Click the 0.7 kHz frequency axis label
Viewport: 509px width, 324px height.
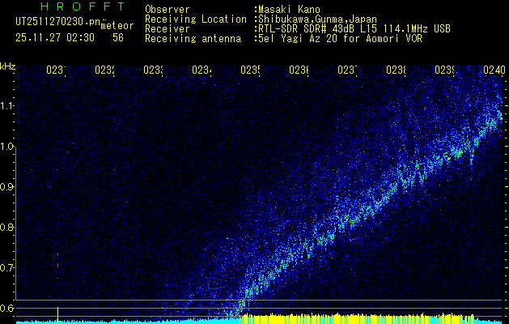[6, 268]
